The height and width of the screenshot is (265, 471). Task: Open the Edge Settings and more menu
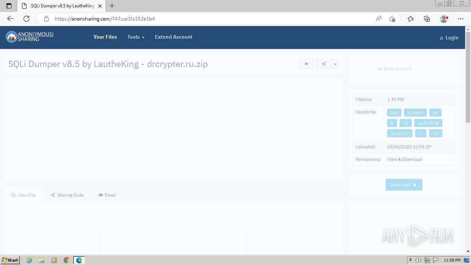(x=461, y=19)
